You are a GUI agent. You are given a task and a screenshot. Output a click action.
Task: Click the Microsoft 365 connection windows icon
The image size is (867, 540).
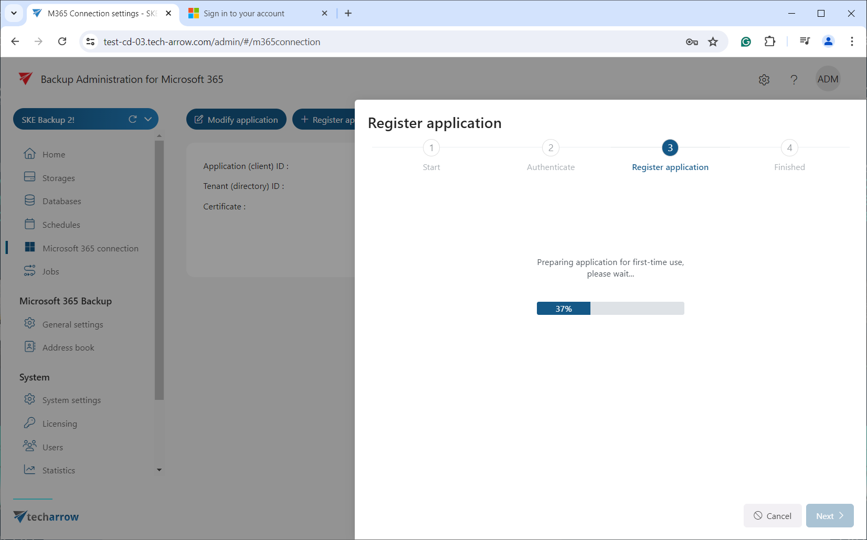pos(30,247)
